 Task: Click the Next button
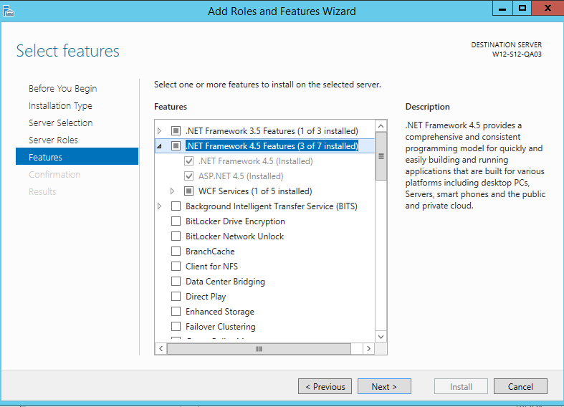(x=384, y=386)
